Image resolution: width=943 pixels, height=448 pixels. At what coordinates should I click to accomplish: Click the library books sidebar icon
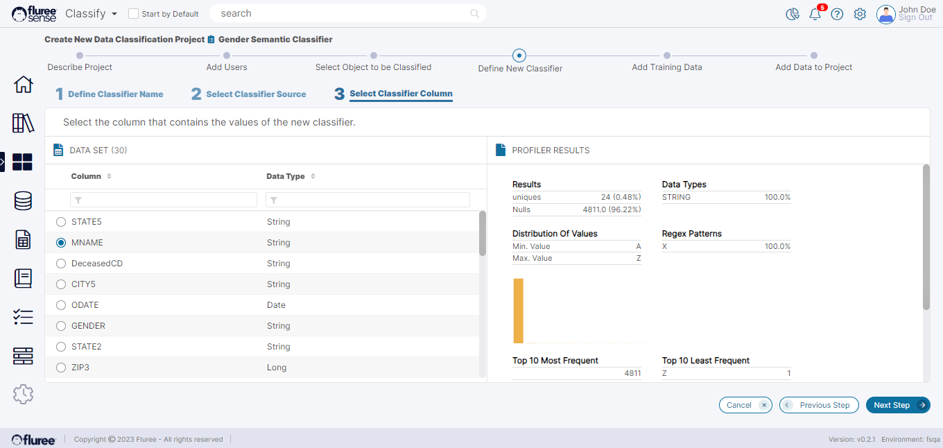[x=23, y=123]
